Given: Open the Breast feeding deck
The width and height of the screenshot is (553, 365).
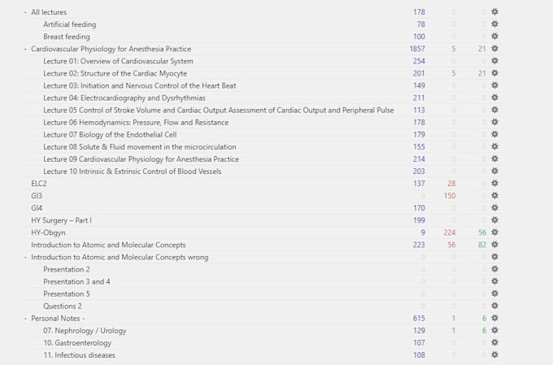Looking at the screenshot, I should pyautogui.click(x=67, y=37).
